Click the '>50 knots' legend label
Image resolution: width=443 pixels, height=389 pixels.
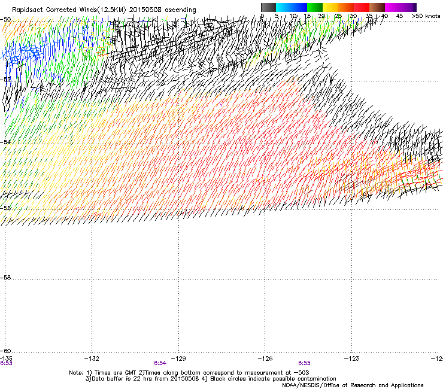tap(426, 16)
